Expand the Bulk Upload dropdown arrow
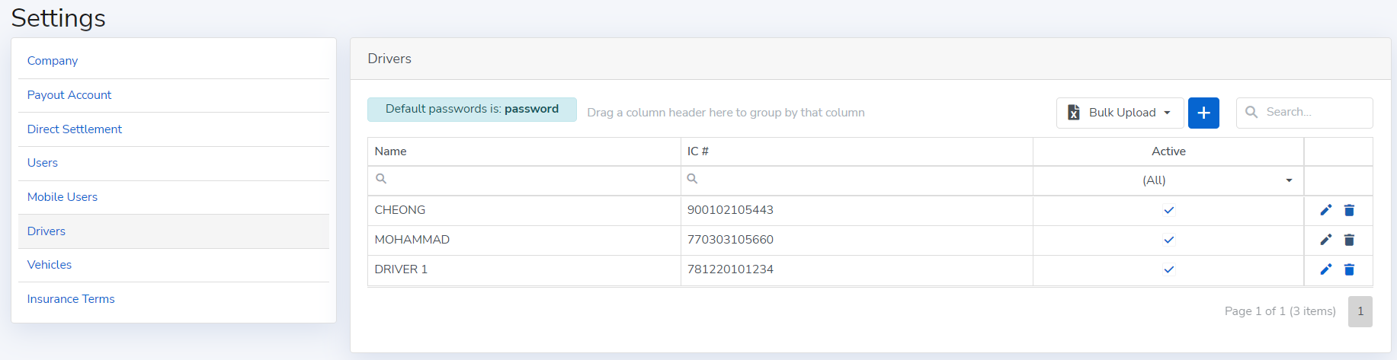1397x360 pixels. 1167,113
